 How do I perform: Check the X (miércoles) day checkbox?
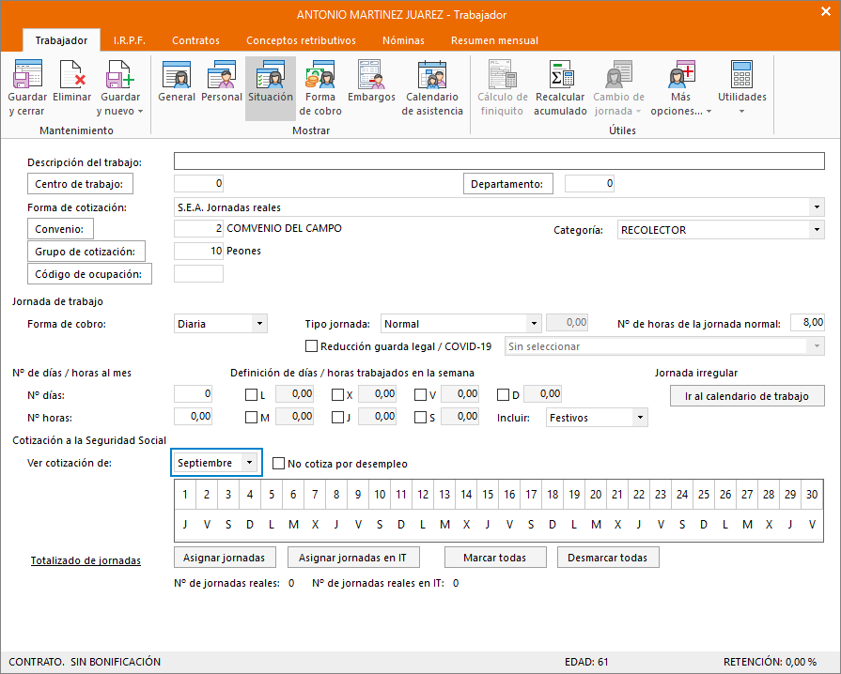click(337, 395)
